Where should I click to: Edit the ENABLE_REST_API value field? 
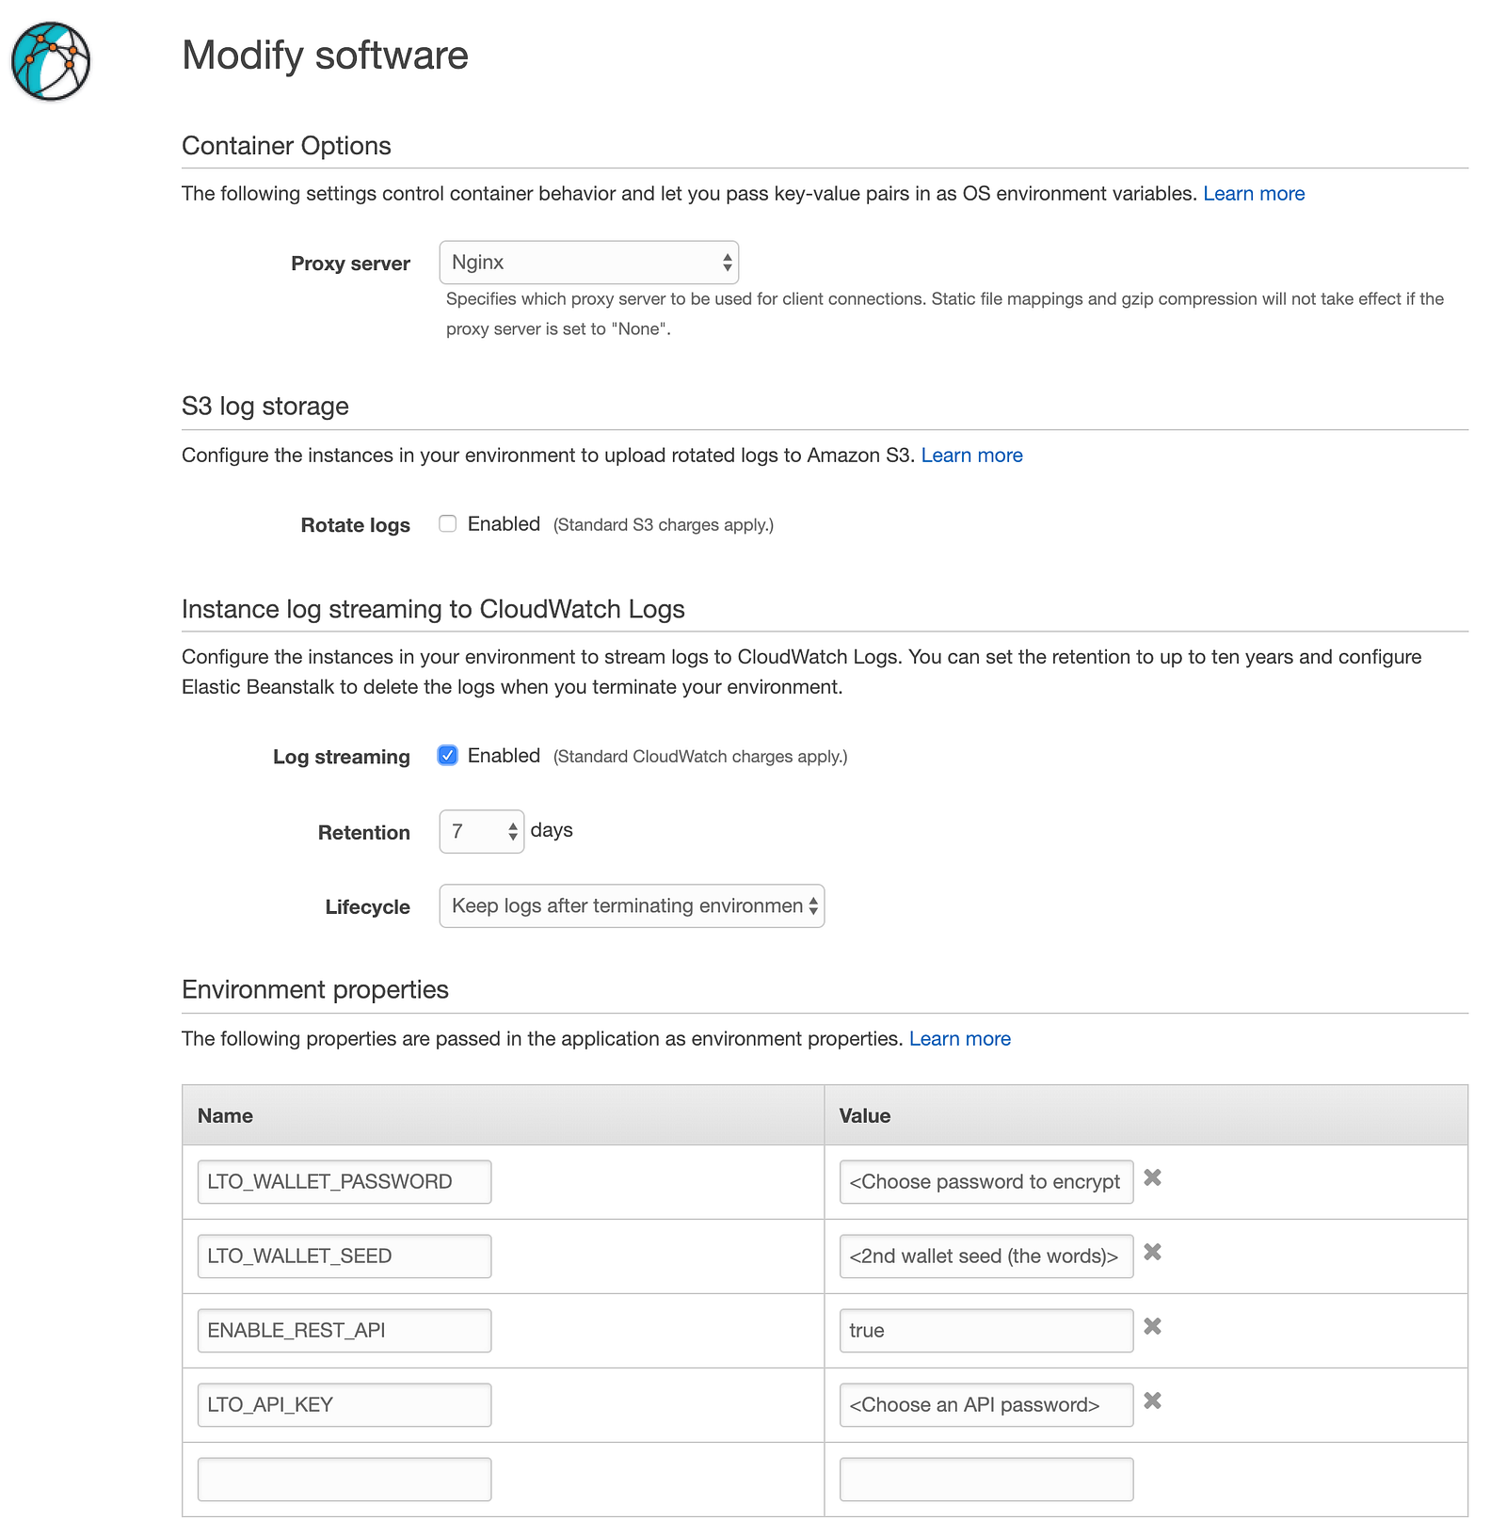[x=985, y=1331]
